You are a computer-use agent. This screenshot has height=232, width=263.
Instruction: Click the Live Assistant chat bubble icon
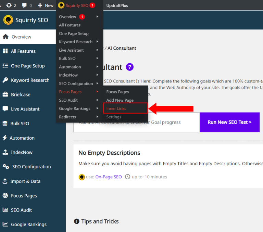5,109
